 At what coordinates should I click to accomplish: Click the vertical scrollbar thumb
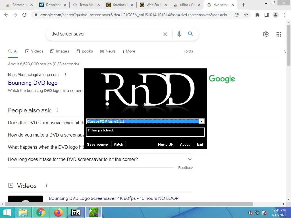click(289, 45)
